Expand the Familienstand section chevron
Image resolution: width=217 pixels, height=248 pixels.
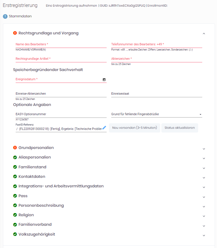coord(204,168)
